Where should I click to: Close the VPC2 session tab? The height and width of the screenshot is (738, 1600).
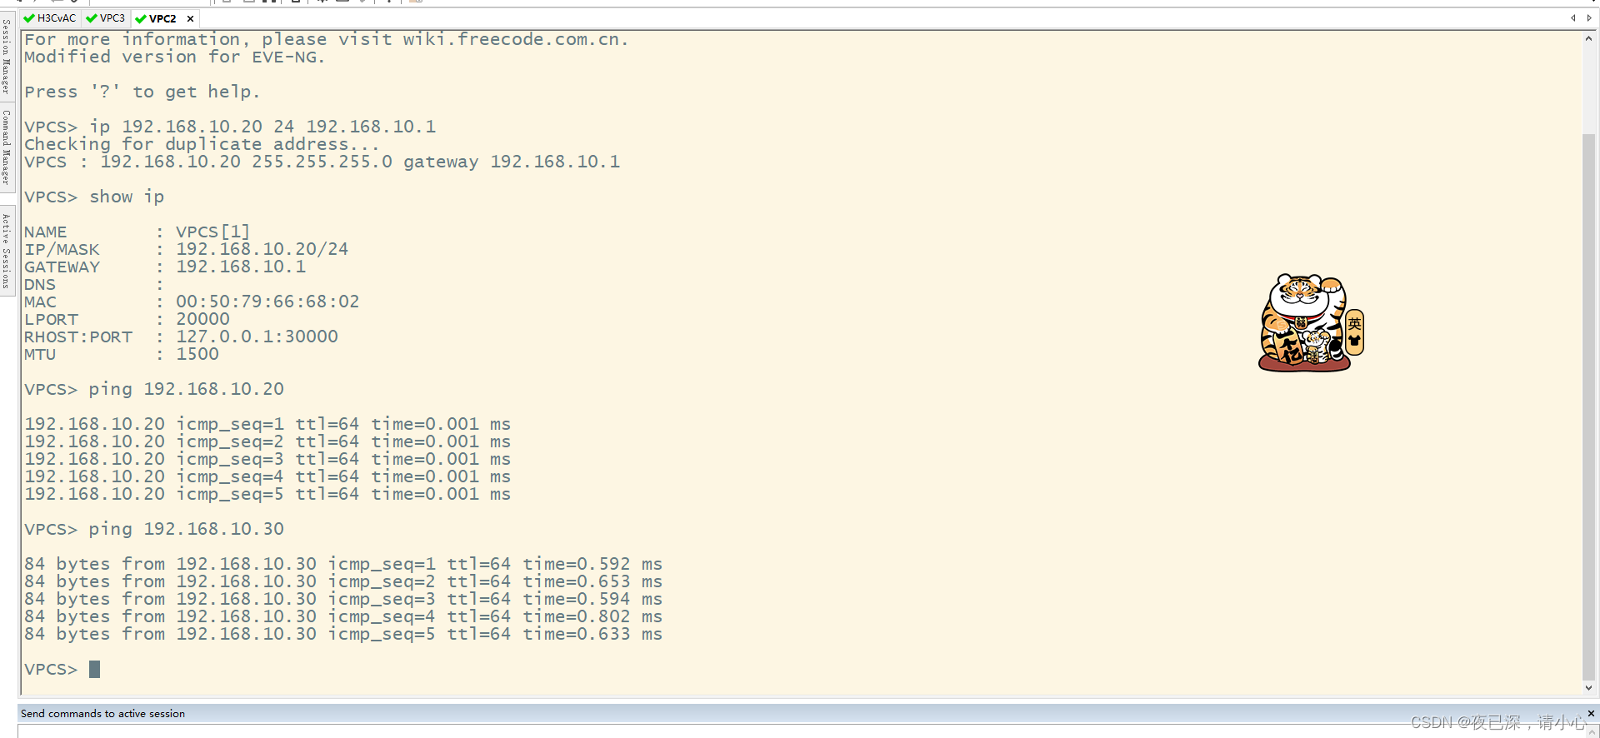(x=190, y=18)
